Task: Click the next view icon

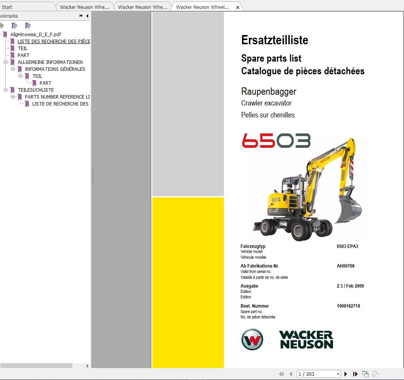Action: [x=375, y=374]
